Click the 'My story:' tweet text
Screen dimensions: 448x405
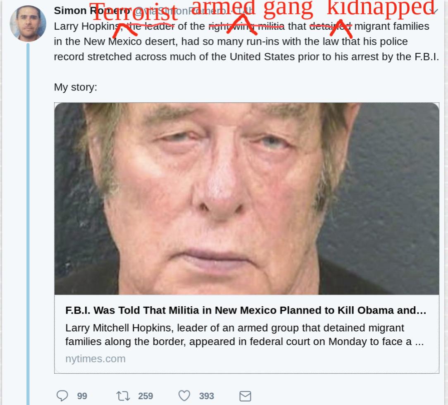[76, 87]
